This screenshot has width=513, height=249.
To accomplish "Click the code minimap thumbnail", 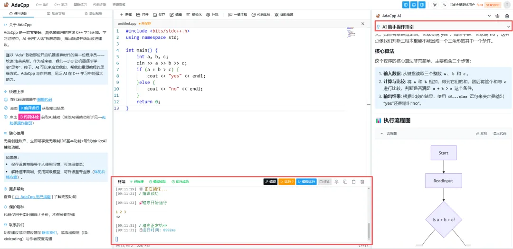I will tap(351, 32).
